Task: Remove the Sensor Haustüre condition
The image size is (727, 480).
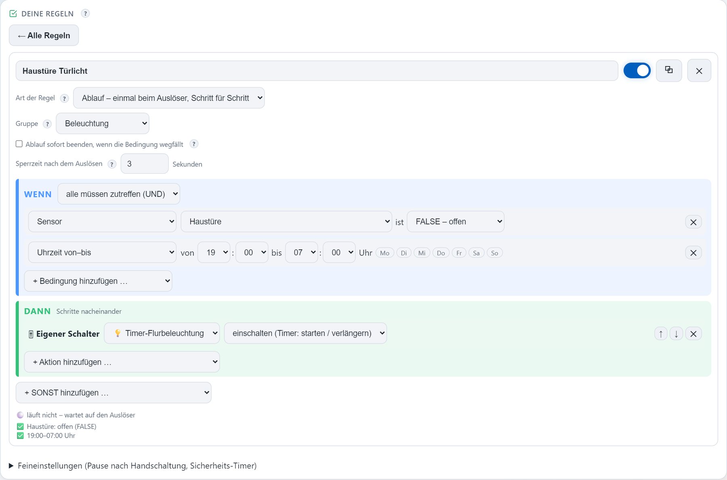Action: click(693, 222)
